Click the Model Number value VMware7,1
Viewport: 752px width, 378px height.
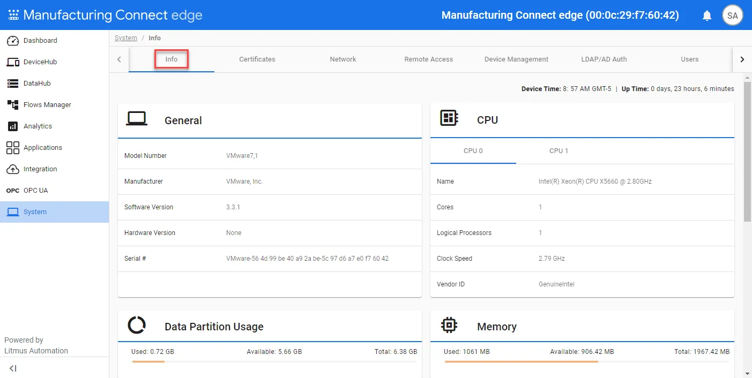pyautogui.click(x=242, y=156)
